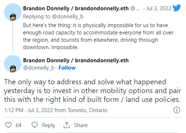Image resolution: width=186 pixels, height=133 pixels.
Task: Open the Jul 3, 2022 date in header
Action: [x=159, y=8]
